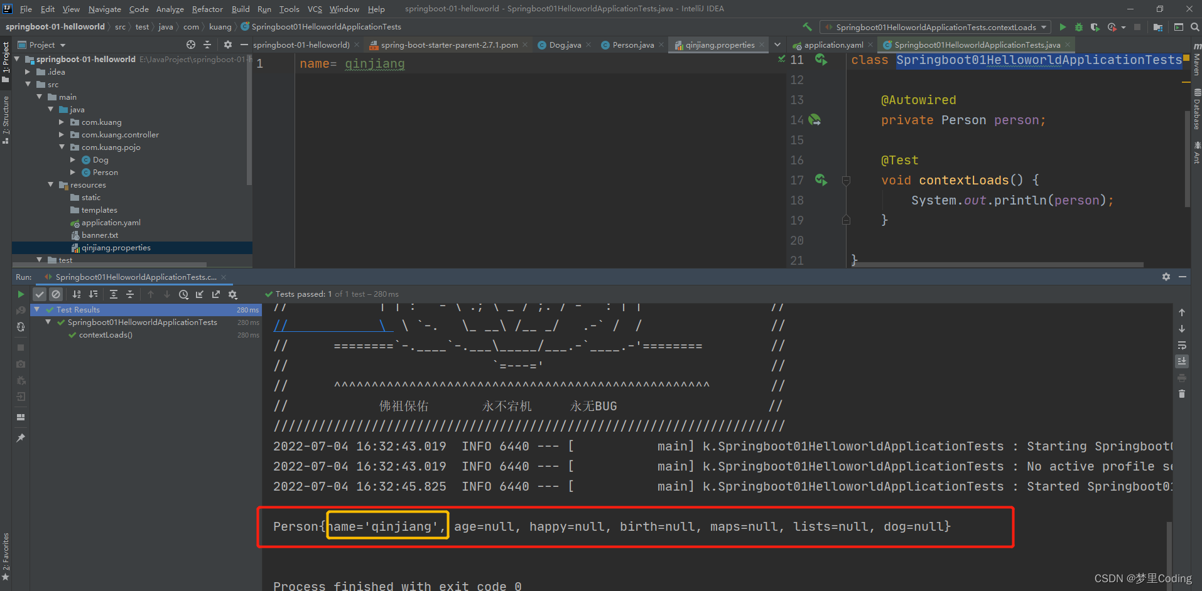Image resolution: width=1202 pixels, height=591 pixels.
Task: Clear console output trash icon
Action: pyautogui.click(x=1182, y=394)
